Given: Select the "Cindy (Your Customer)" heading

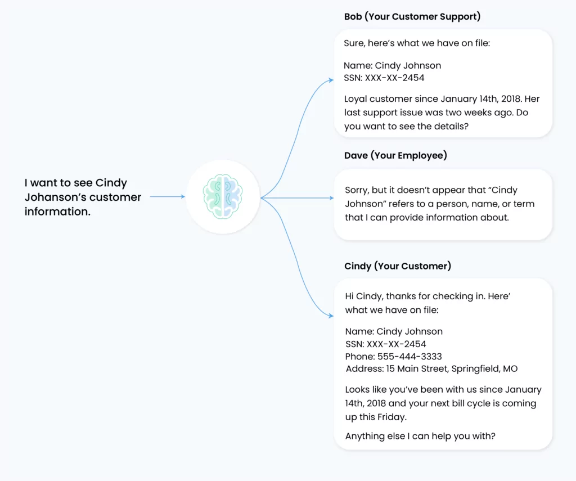Looking at the screenshot, I should (x=398, y=266).
